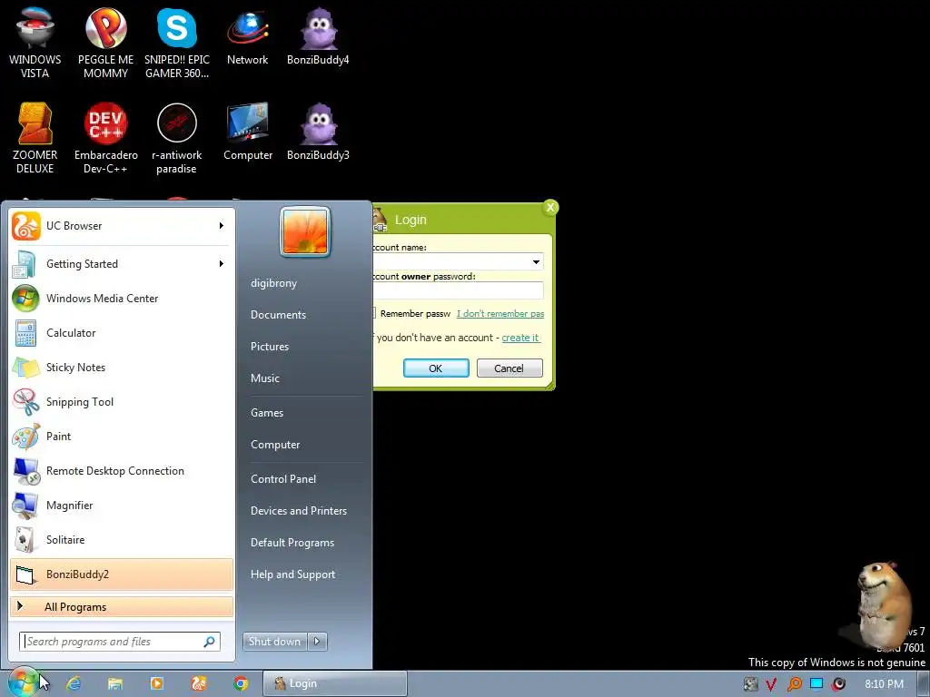Open the BonziBuddy3 desktop icon

click(x=318, y=132)
